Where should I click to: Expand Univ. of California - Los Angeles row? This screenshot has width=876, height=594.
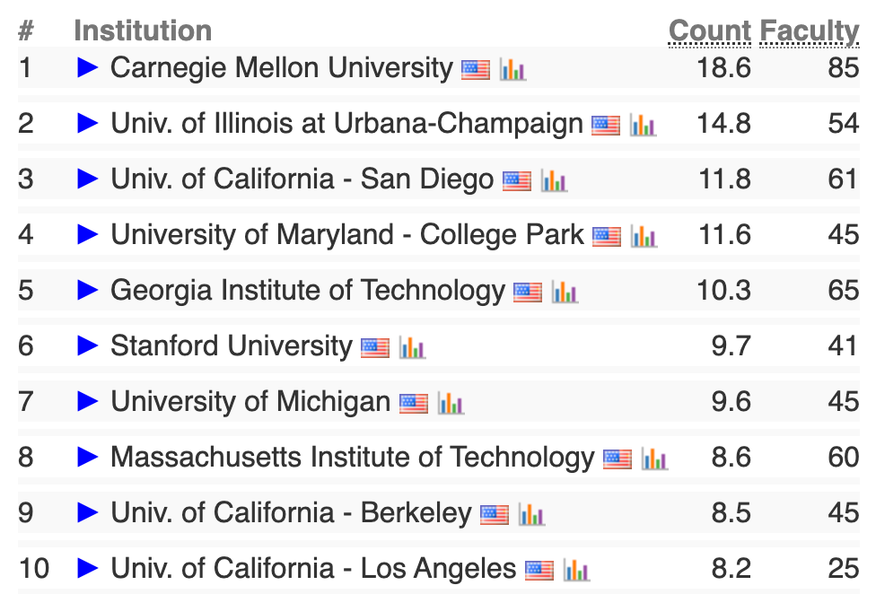point(87,568)
